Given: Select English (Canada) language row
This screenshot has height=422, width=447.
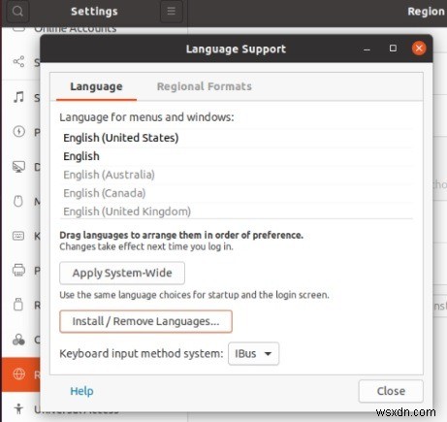Looking at the screenshot, I should tap(237, 193).
